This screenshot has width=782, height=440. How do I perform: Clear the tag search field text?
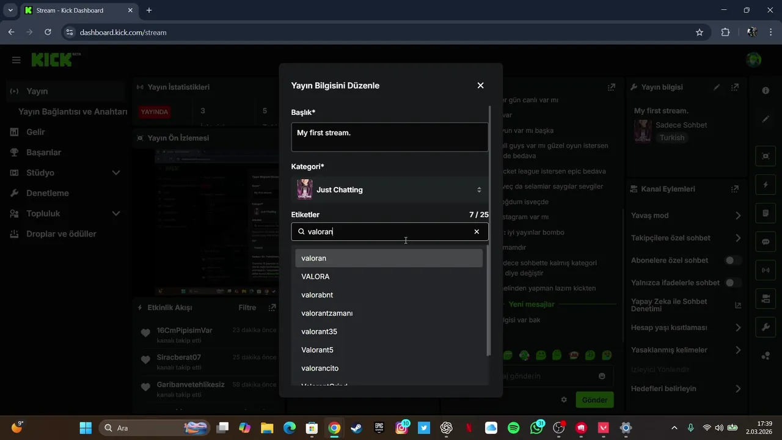tap(477, 232)
